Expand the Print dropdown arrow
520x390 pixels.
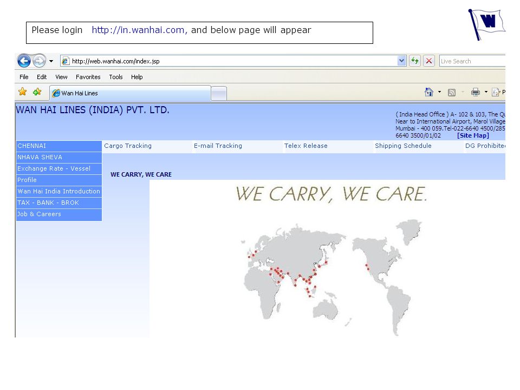486,92
